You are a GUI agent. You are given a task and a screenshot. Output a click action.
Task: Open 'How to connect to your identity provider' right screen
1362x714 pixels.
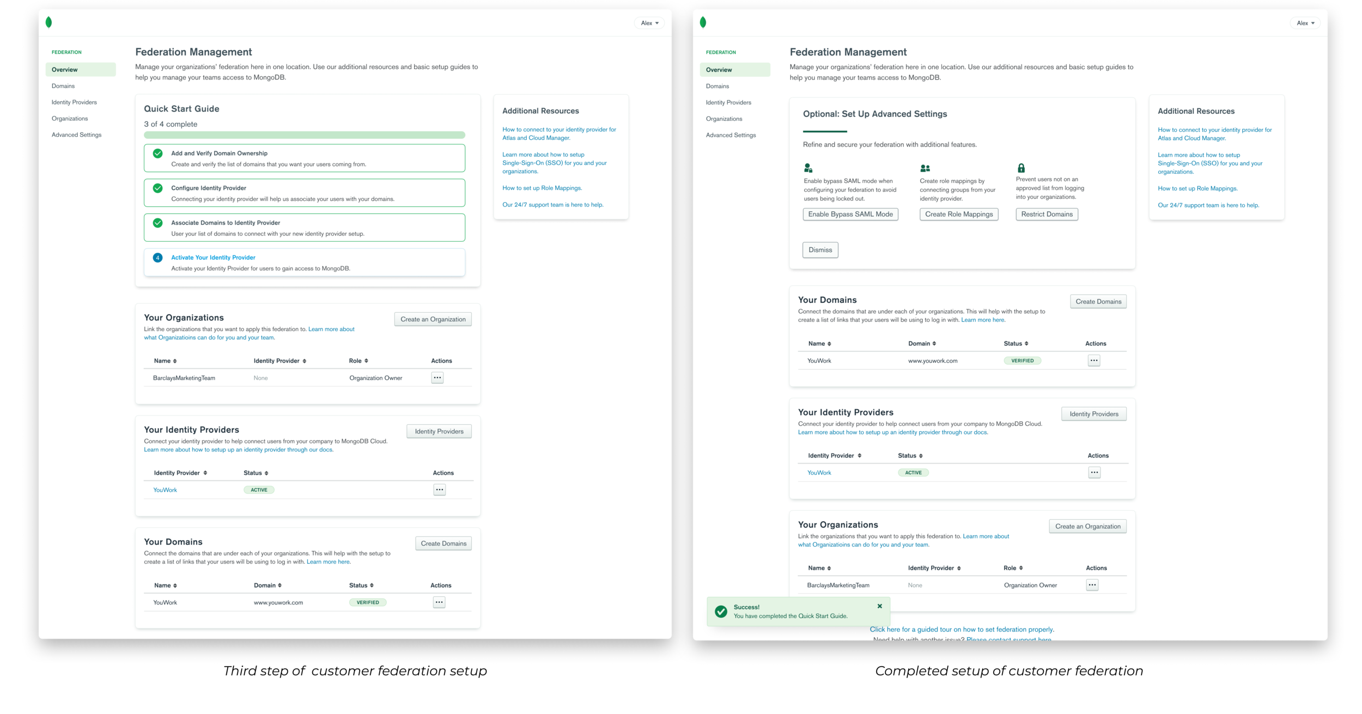tap(1215, 134)
